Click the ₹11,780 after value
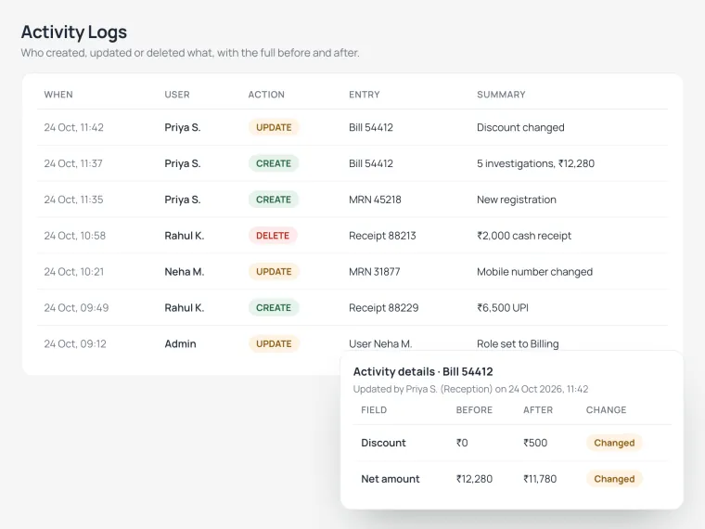Viewport: 705px width, 529px height. tap(540, 479)
